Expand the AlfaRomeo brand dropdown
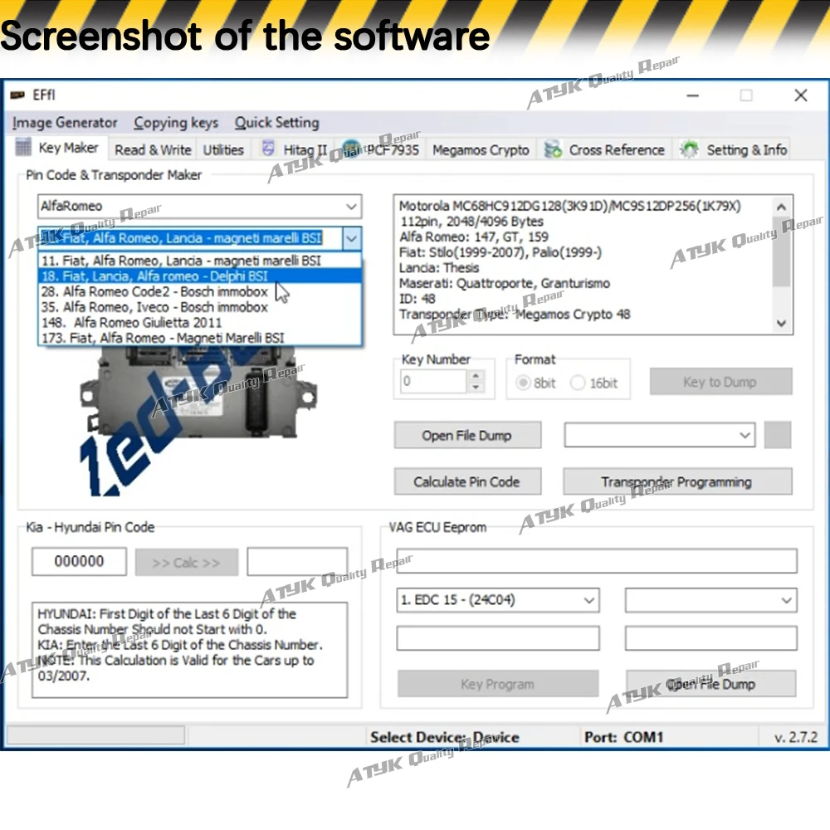The height and width of the screenshot is (830, 830). (351, 207)
